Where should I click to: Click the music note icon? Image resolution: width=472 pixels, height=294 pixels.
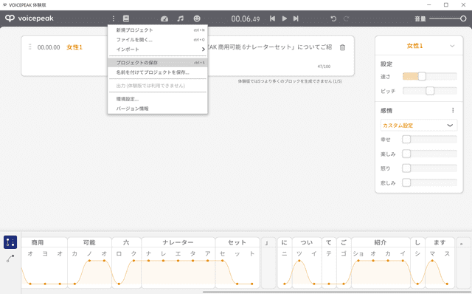(180, 18)
